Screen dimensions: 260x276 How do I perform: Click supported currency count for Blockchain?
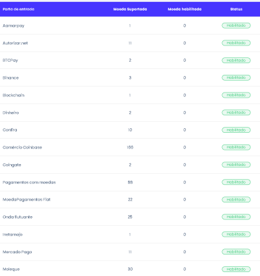click(130, 95)
